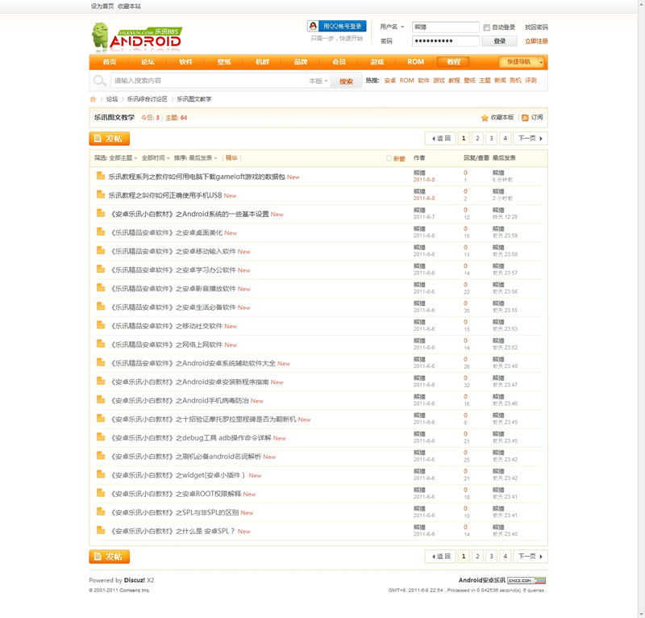The width and height of the screenshot is (645, 618).
Task: Click the RSS subscribe icon
Action: (525, 118)
